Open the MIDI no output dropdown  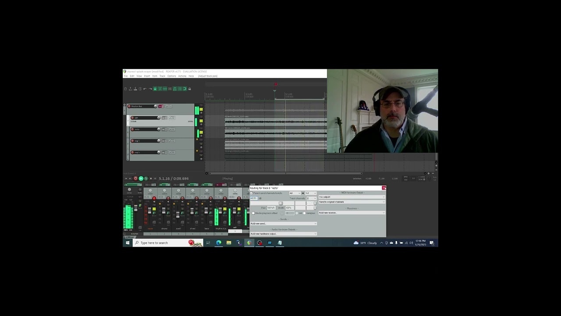(x=352, y=197)
